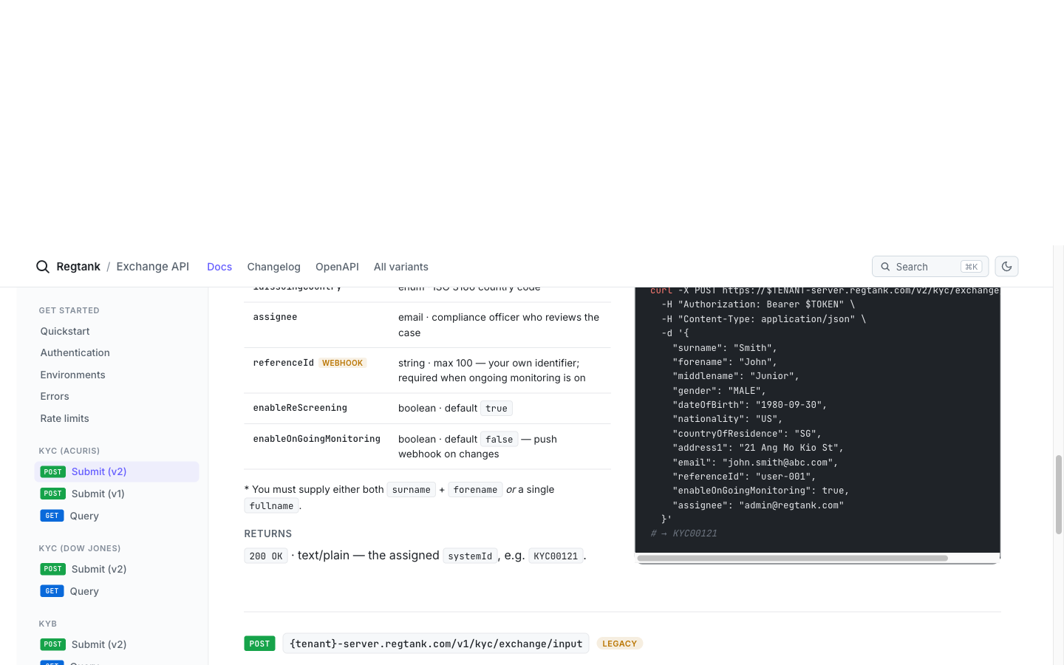Focus the Search input field

point(930,267)
